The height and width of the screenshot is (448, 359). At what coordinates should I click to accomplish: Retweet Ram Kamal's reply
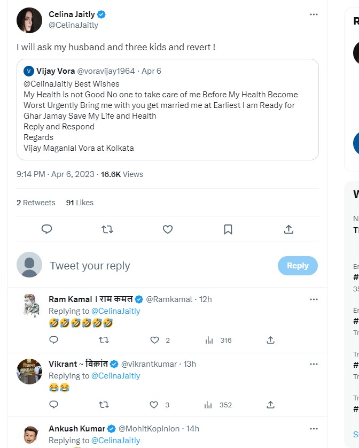coord(104,340)
